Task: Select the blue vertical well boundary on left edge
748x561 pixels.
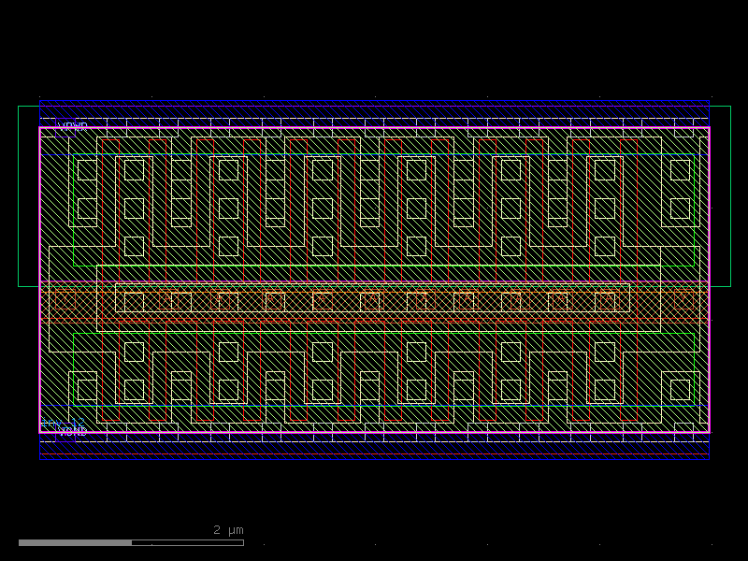Action: [x=39, y=280]
